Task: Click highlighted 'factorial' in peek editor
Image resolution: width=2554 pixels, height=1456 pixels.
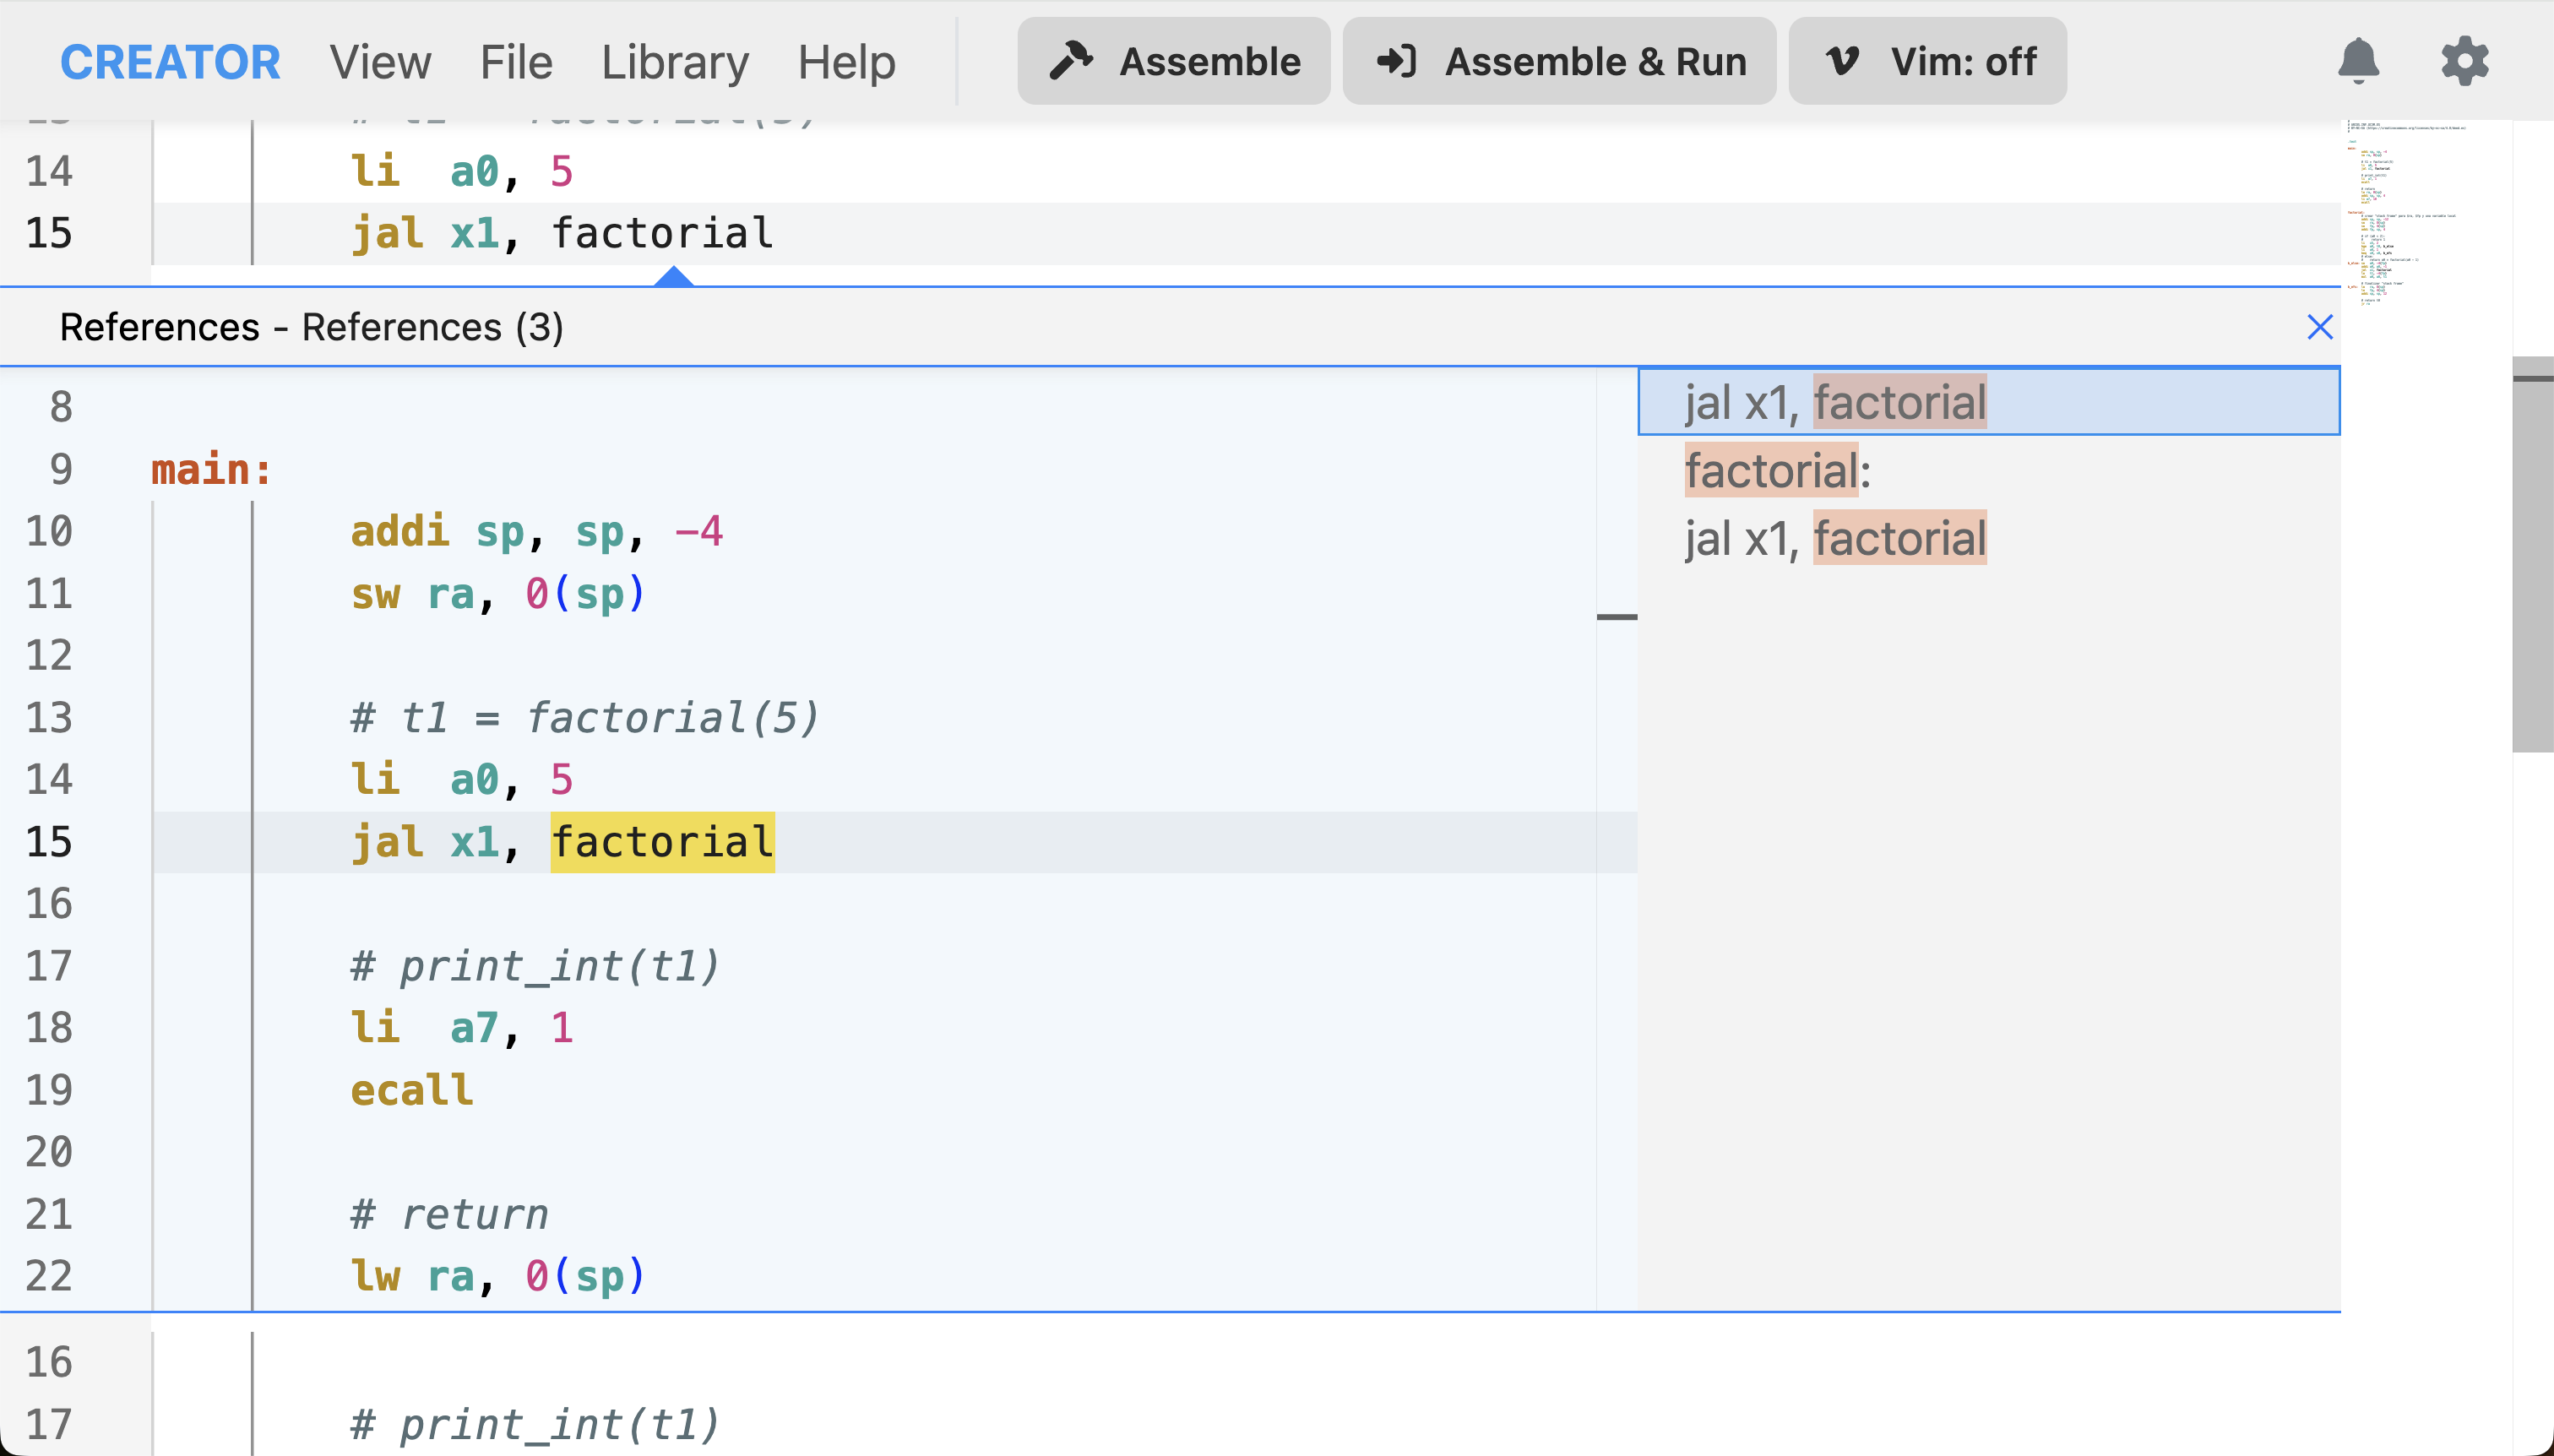Action: coord(662,842)
